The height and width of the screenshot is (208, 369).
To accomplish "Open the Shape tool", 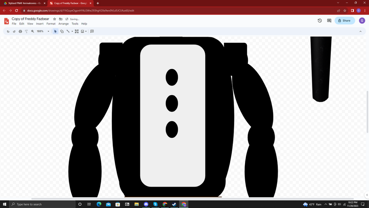I will tap(62, 31).
